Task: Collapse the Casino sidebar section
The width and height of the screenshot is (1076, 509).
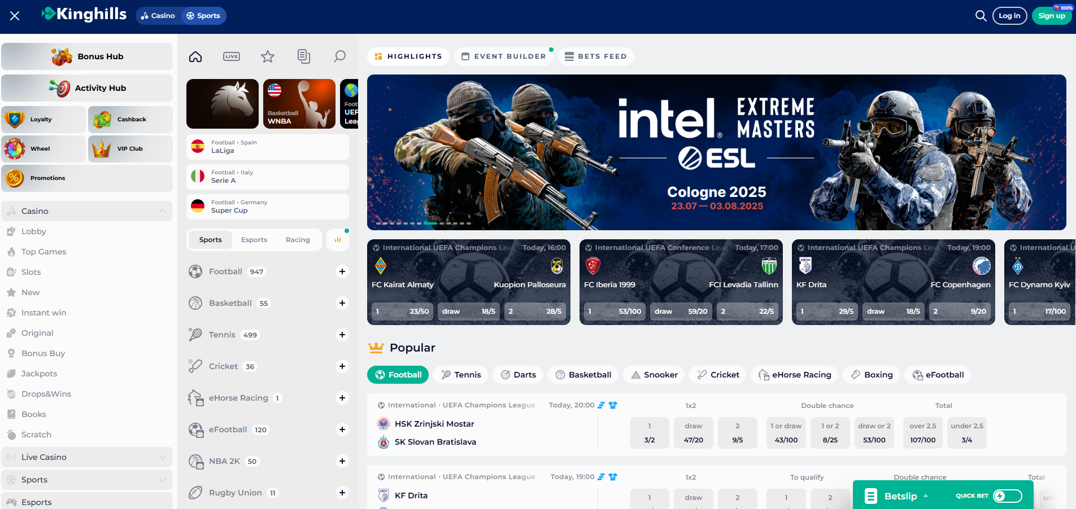Action: click(163, 211)
